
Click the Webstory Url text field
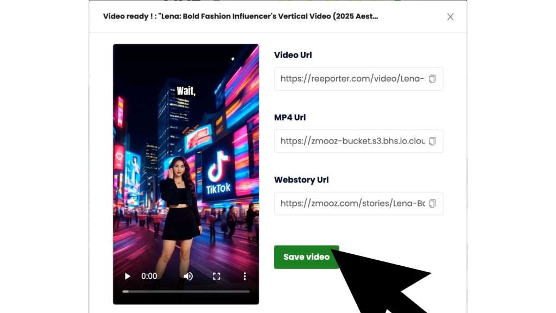point(358,204)
